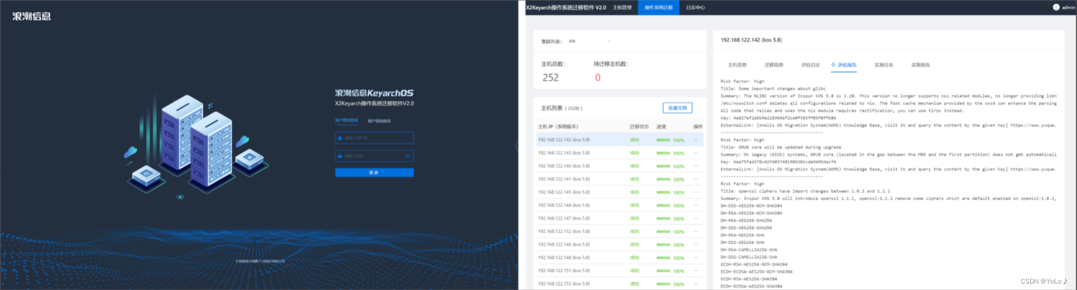This screenshot has height=290, width=1077.
Task: Click the 进度 column header
Action: (x=661, y=126)
